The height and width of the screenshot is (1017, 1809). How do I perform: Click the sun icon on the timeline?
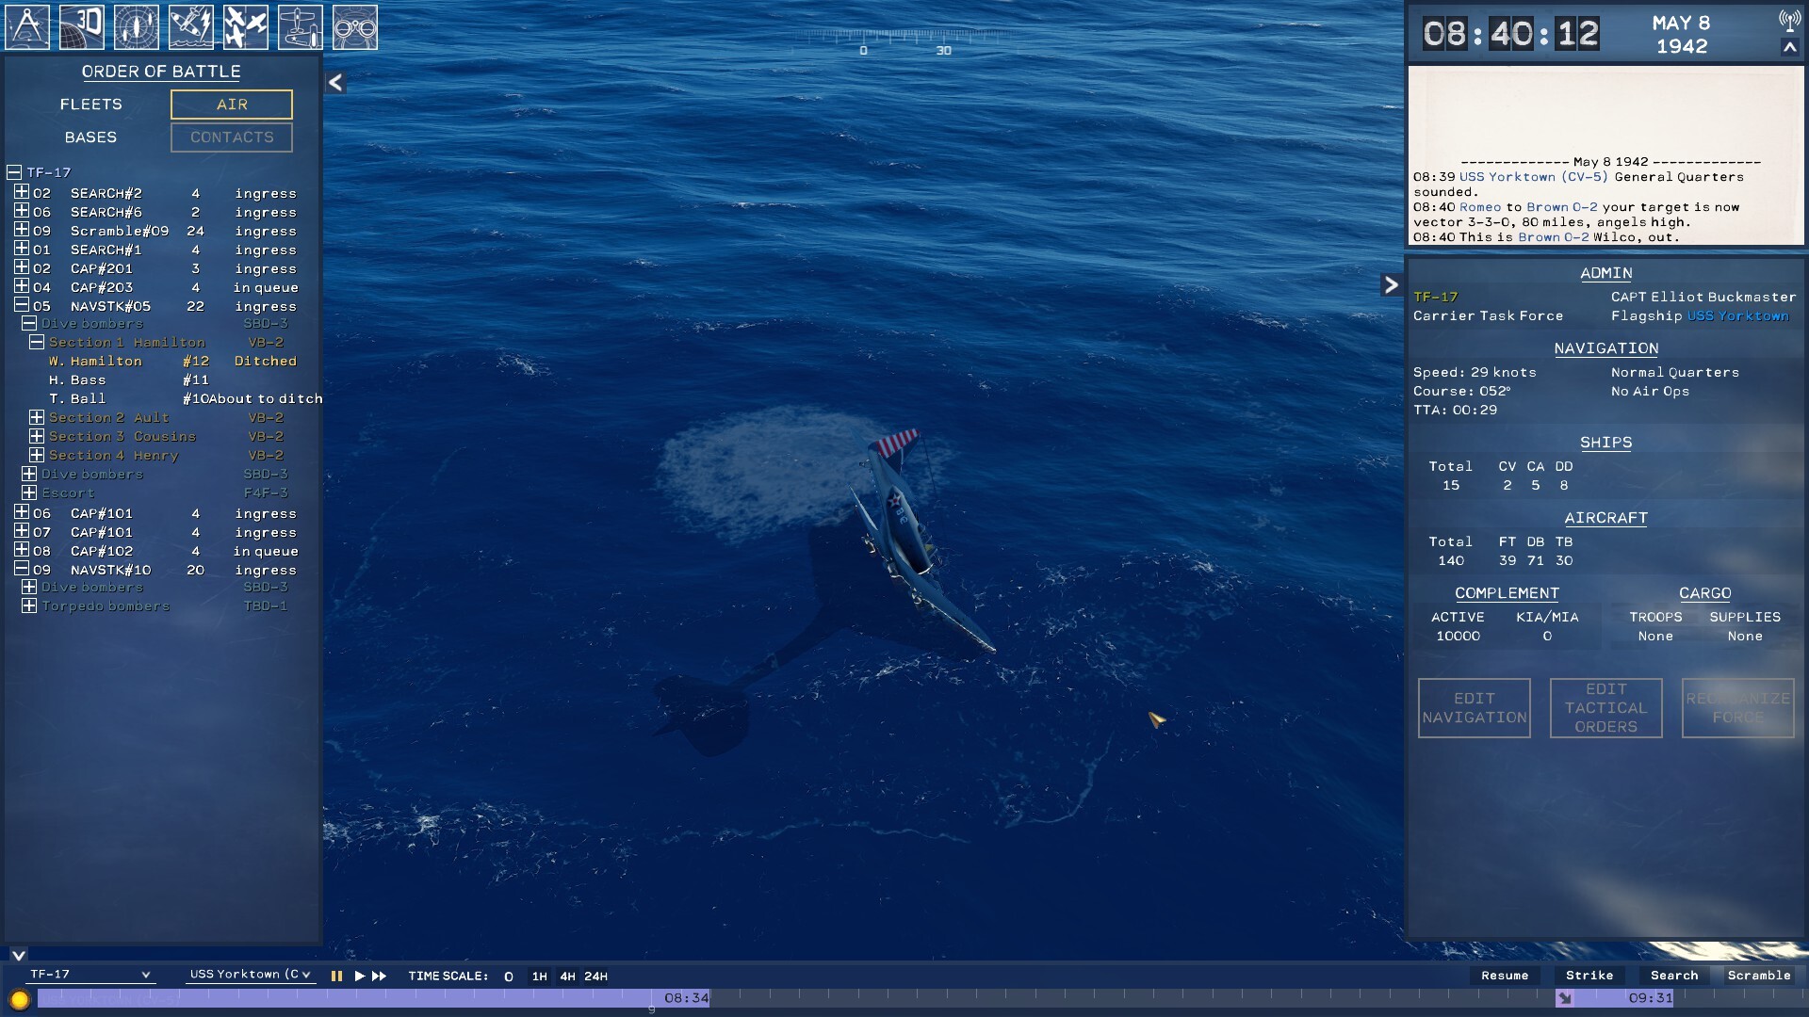19,999
